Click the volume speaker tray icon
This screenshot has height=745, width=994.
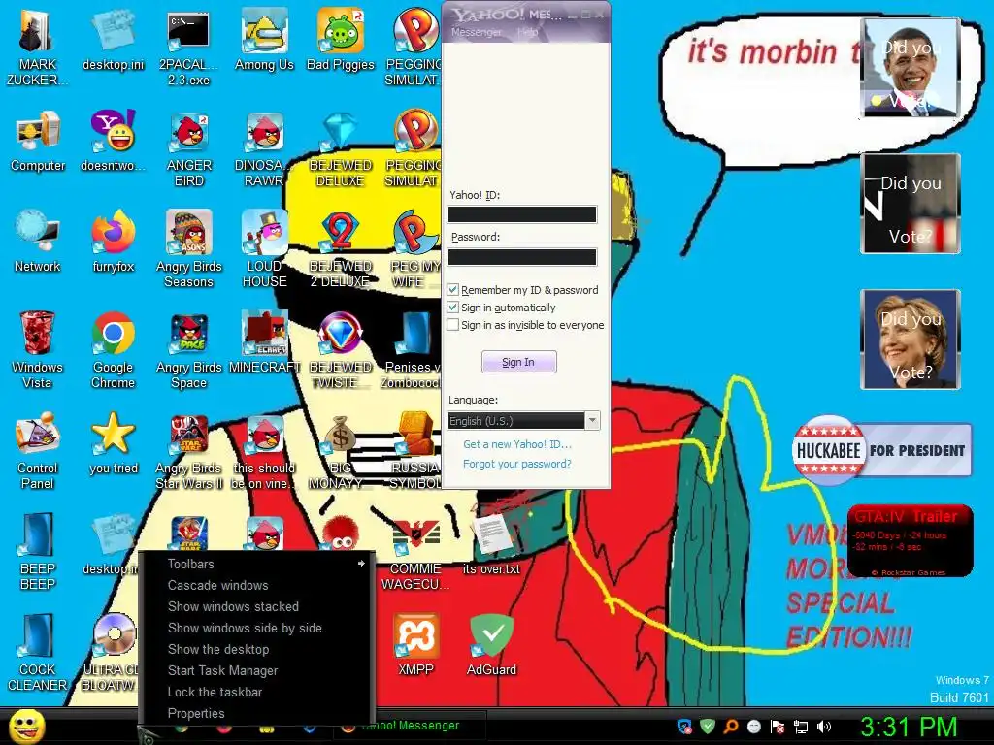click(824, 727)
